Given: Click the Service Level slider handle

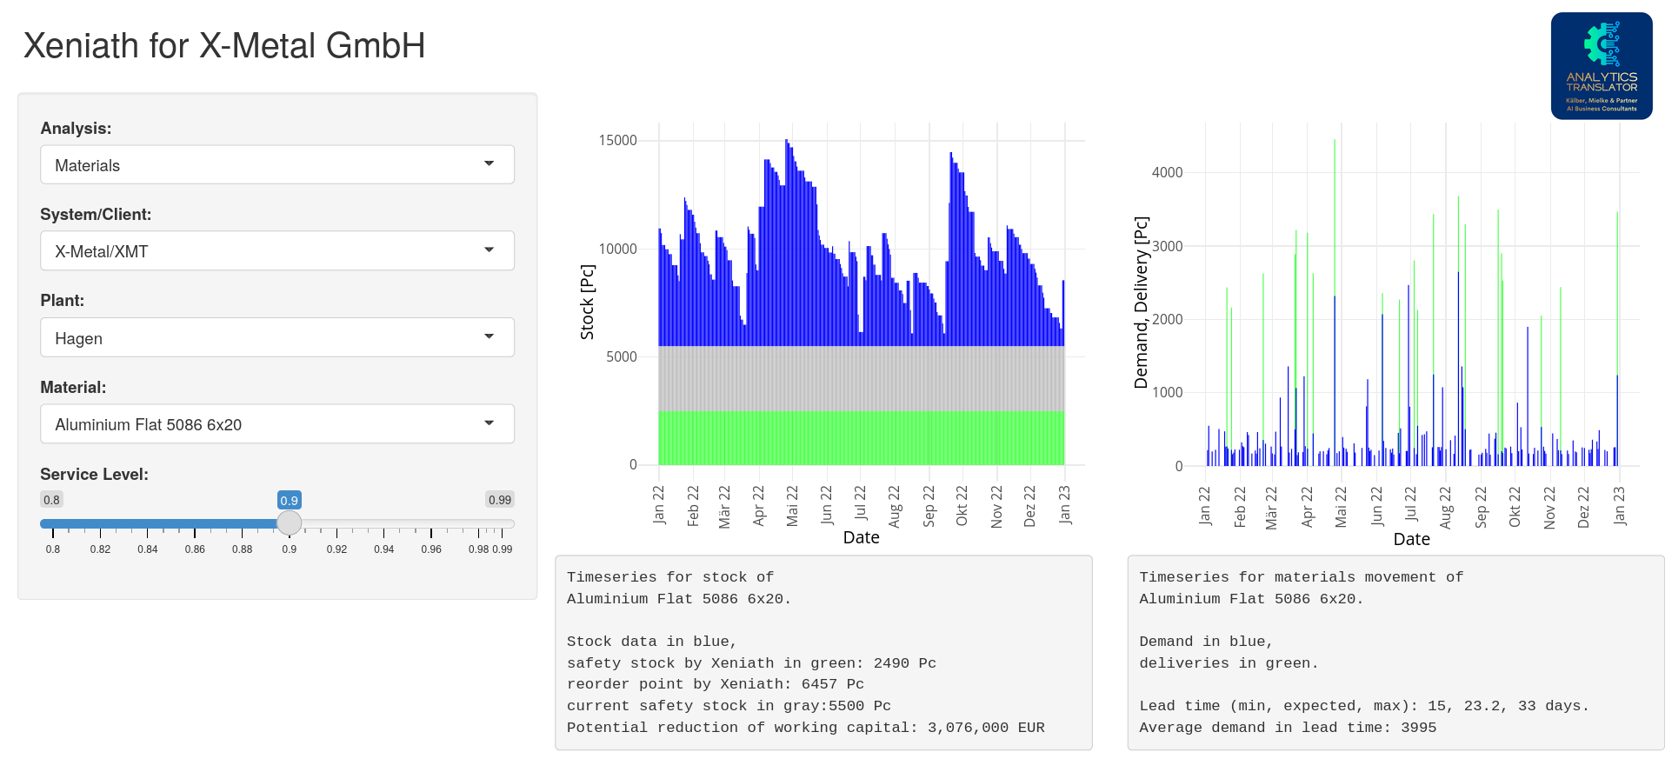Looking at the screenshot, I should (290, 523).
